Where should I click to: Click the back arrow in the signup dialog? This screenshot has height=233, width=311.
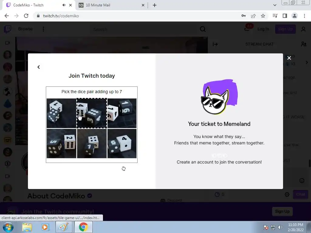click(x=39, y=67)
